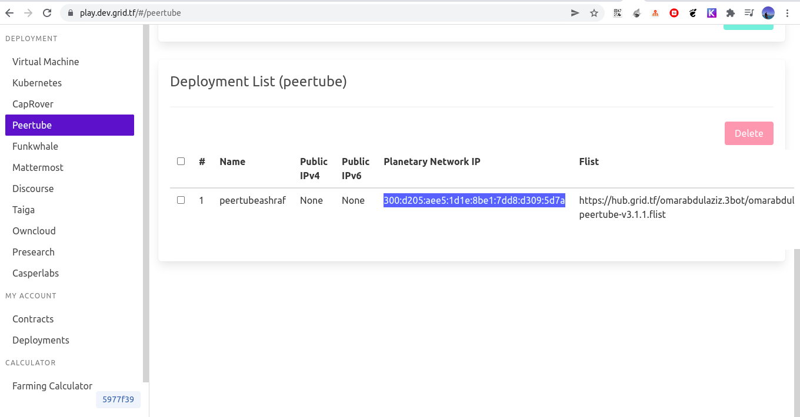This screenshot has width=800, height=417.
Task: Select Funkwhale in the sidebar
Action: coord(36,146)
